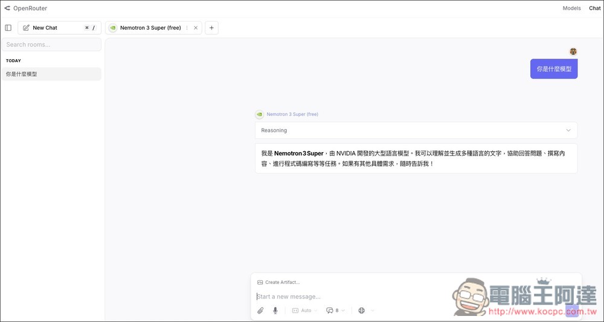Open Nemotron 3 Super (free) model link
Image resolution: width=604 pixels, height=322 pixels.
point(292,114)
